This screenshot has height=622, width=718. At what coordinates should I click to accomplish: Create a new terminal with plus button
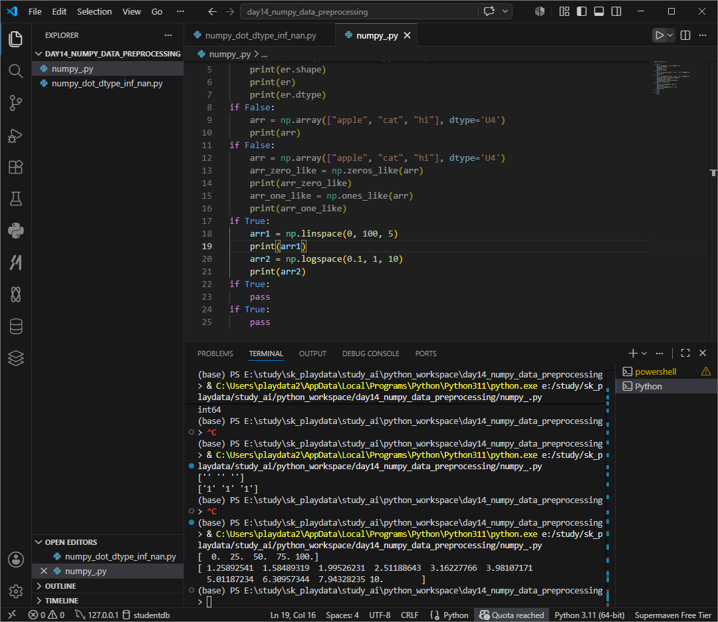(633, 353)
